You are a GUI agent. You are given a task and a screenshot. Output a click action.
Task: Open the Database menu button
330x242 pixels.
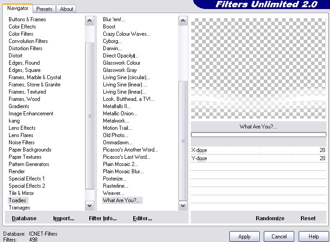[24, 218]
